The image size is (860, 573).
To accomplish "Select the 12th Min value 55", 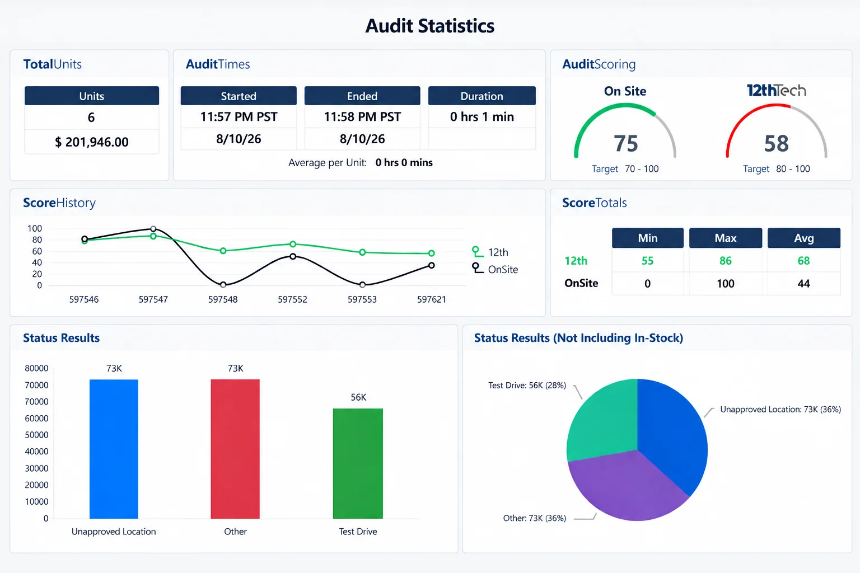I will tap(648, 261).
